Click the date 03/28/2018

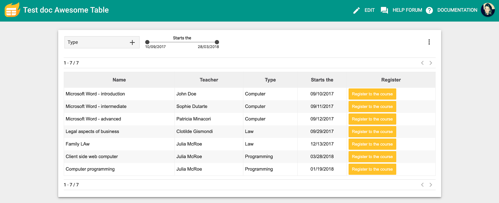pyautogui.click(x=322, y=157)
